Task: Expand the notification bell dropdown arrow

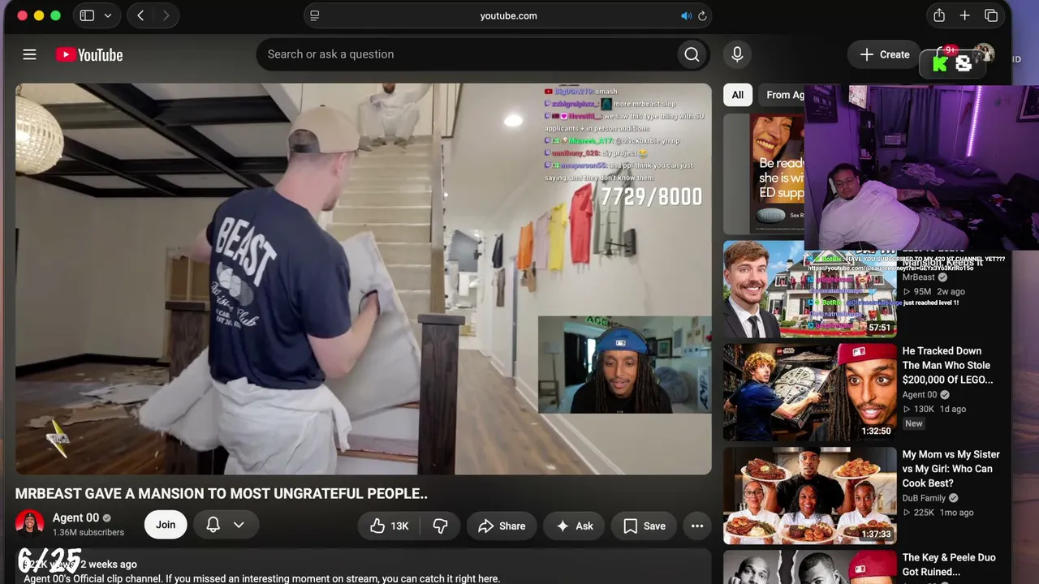Action: 239,525
